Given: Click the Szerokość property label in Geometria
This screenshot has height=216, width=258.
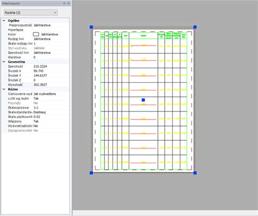Looking at the screenshot, I should [x=15, y=67].
